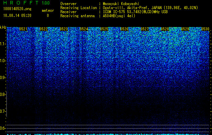This screenshot has height=135, width=212.
Task: Click the 0.6 frequency axis label
Action: click(3, 128)
